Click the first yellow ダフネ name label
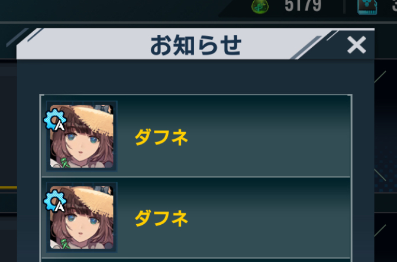 pos(162,137)
